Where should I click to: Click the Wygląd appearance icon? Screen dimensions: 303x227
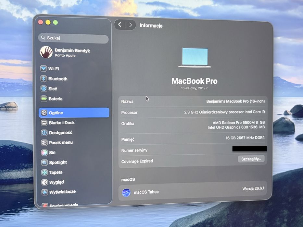[x=44, y=182]
